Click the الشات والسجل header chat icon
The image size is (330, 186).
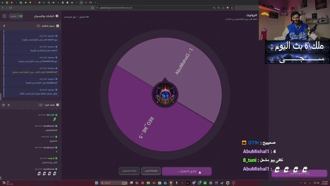tap(57, 16)
